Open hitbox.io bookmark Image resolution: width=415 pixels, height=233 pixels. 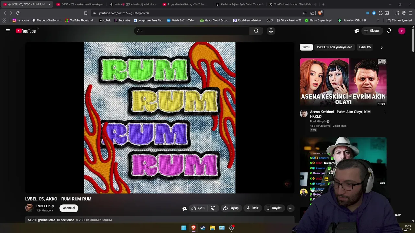click(353, 20)
